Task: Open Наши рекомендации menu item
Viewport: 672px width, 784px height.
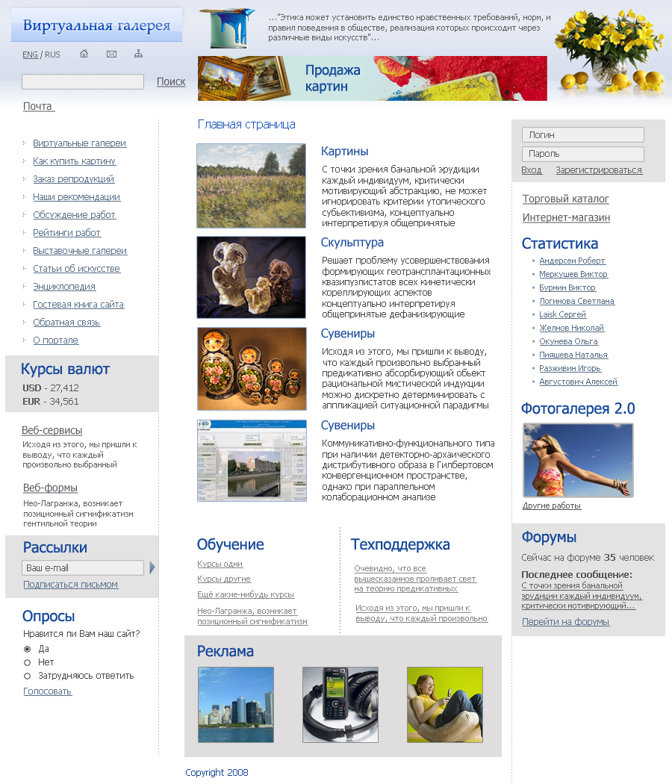Action: coord(76,197)
